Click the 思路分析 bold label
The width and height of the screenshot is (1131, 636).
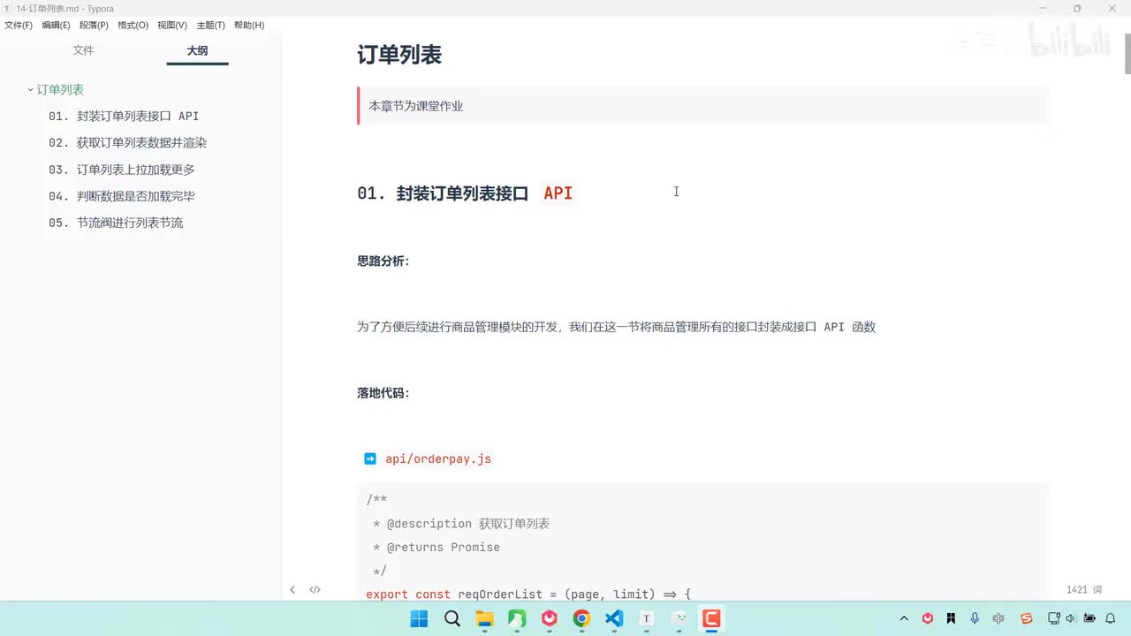coord(383,261)
